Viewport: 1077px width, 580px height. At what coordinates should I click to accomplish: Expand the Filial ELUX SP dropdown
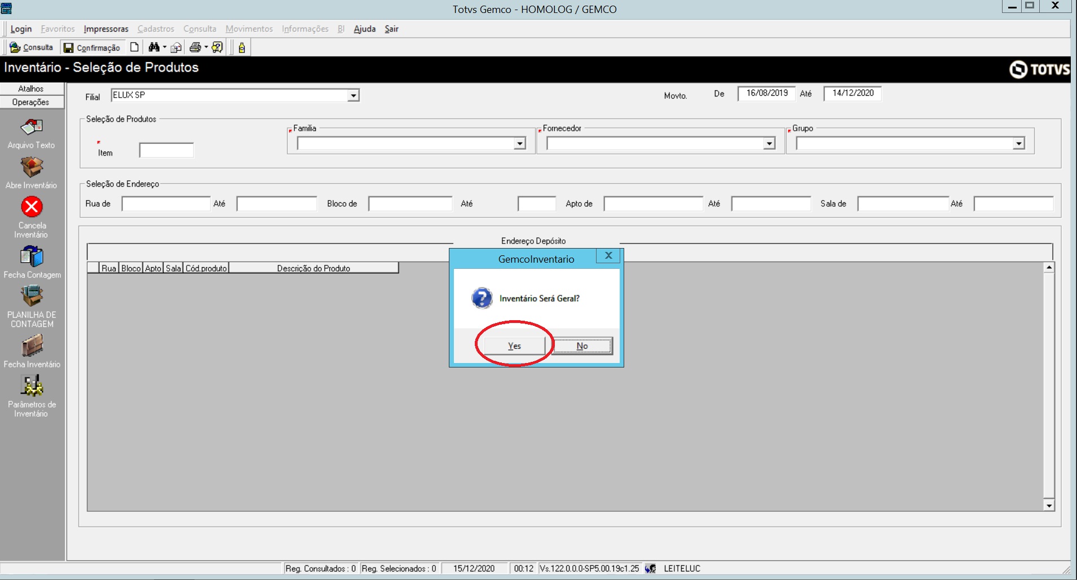tap(353, 95)
